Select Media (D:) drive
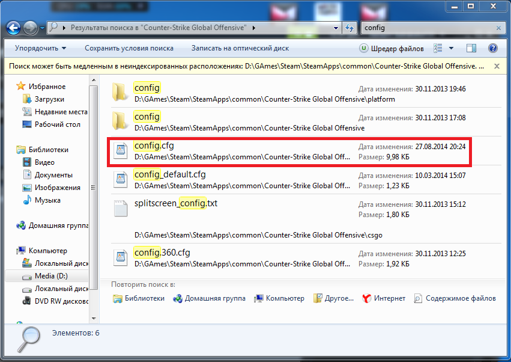Screen dimensions: 511x362 point(51,276)
